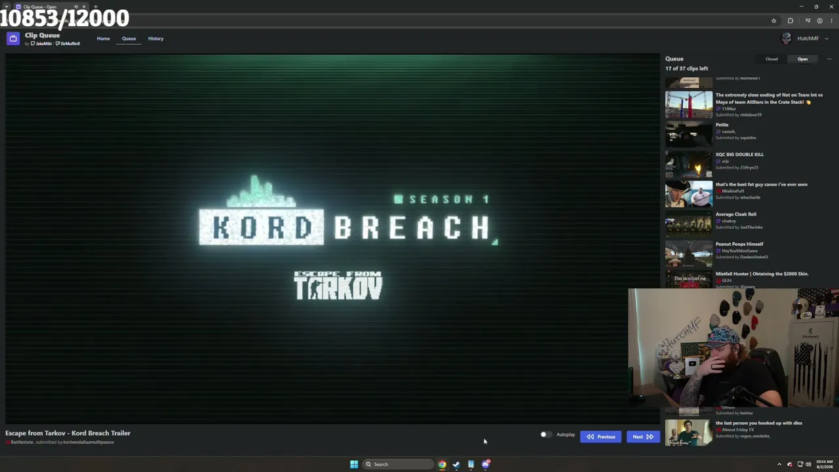Click the '17 of 37 clips left' counter

tap(686, 69)
